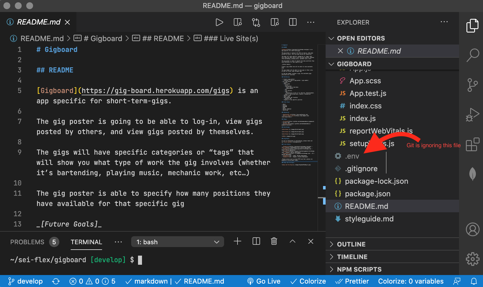Click Colorize in status bar

pyautogui.click(x=308, y=281)
